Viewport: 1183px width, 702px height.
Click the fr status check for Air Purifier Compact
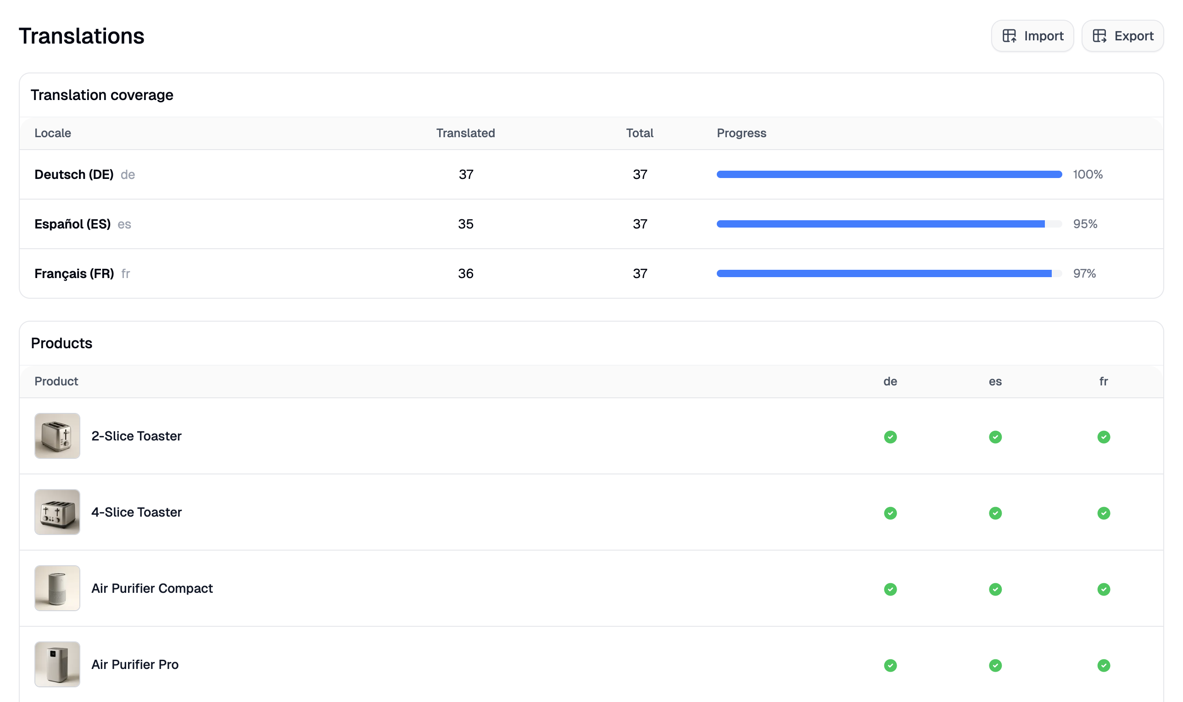[1104, 590]
